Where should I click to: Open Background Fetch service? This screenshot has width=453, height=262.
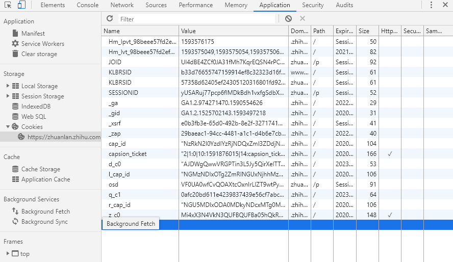(x=45, y=212)
